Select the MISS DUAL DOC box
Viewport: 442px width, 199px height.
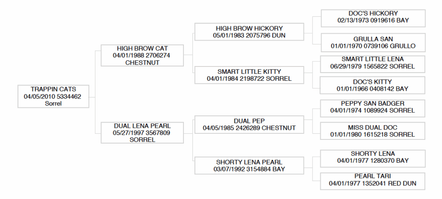click(373, 131)
